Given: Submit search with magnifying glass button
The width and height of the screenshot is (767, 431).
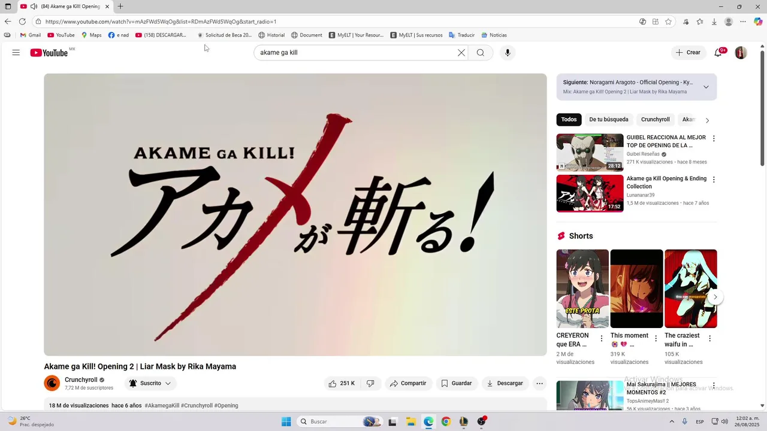Looking at the screenshot, I should pyautogui.click(x=481, y=53).
